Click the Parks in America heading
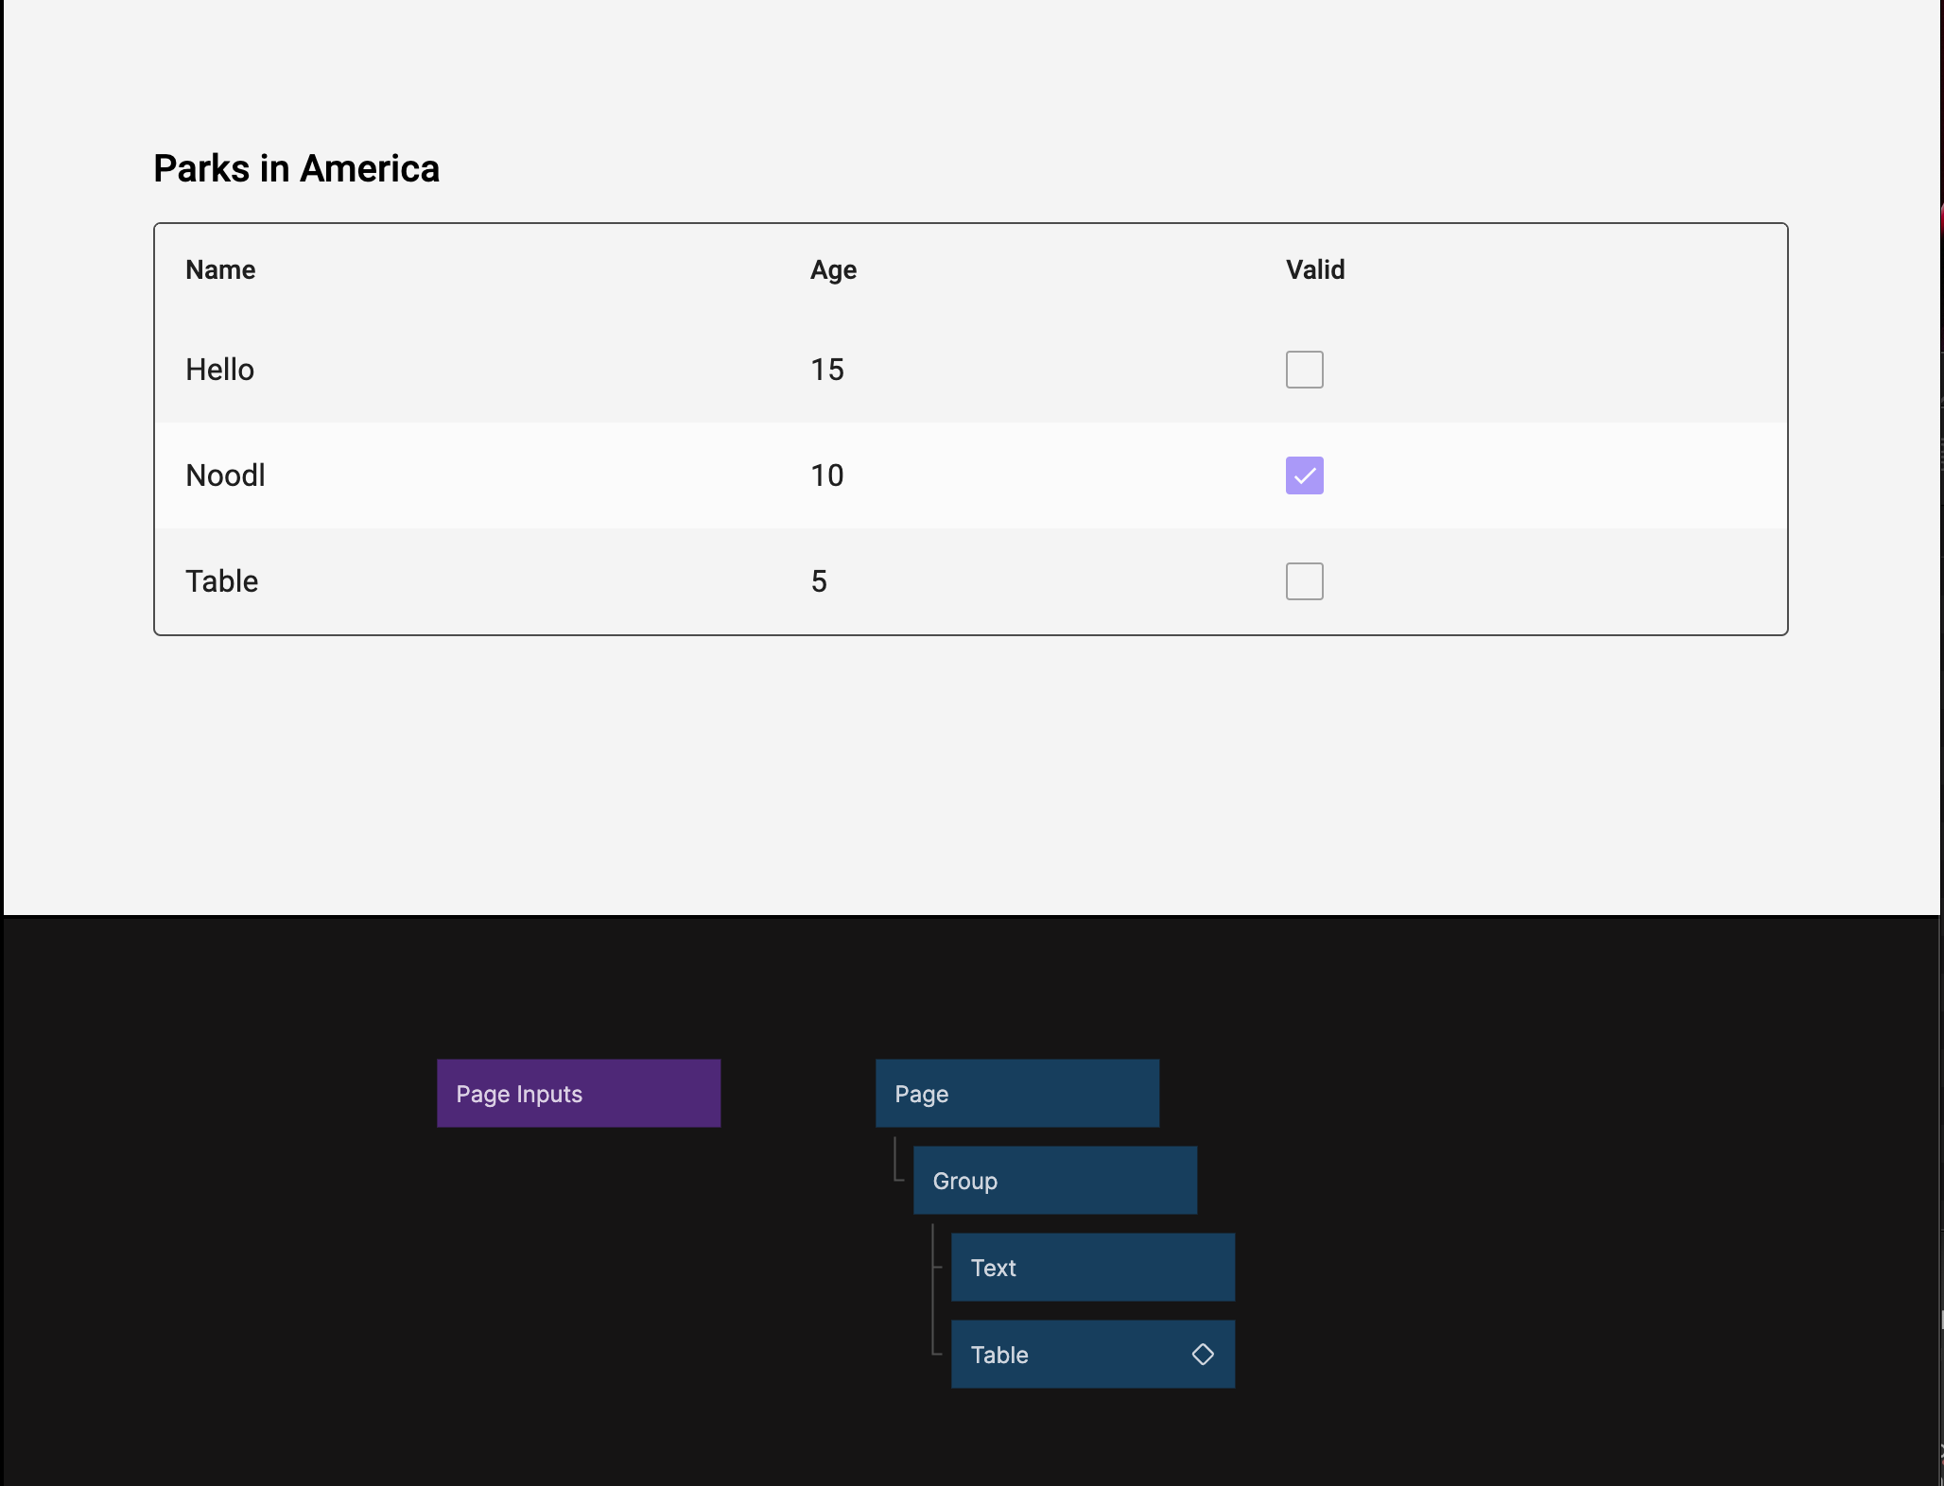This screenshot has width=1944, height=1486. point(296,169)
